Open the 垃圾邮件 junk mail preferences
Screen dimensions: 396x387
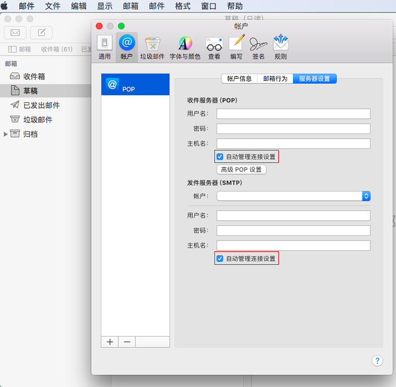point(153,47)
